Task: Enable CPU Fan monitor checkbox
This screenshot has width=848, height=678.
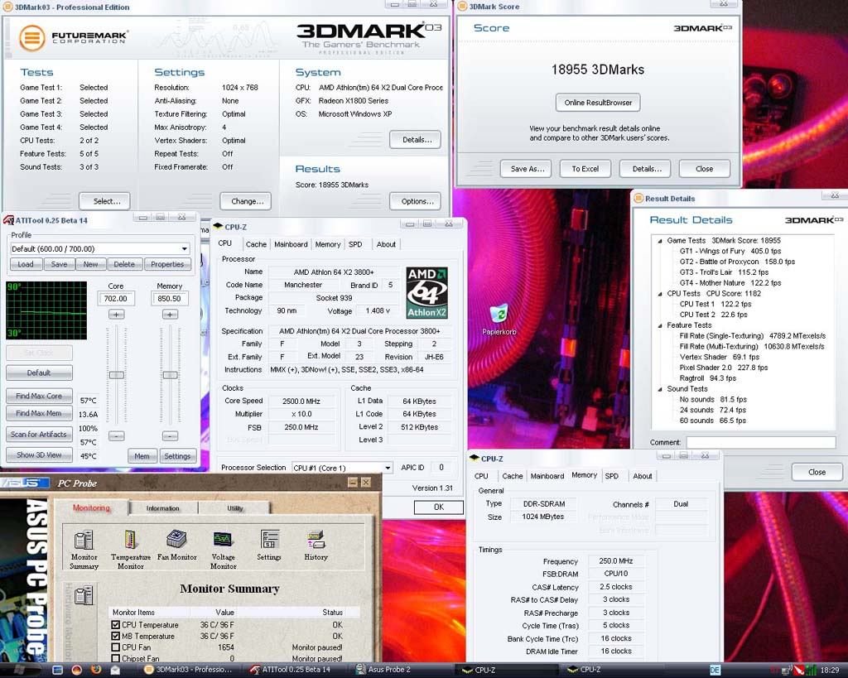Action: (x=115, y=647)
